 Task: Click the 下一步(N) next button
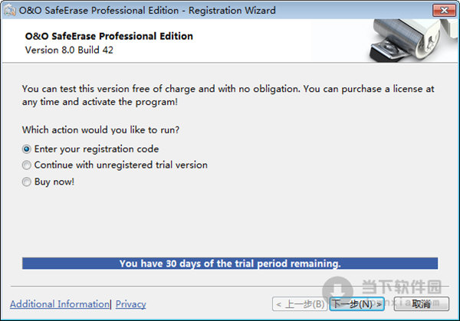356,304
